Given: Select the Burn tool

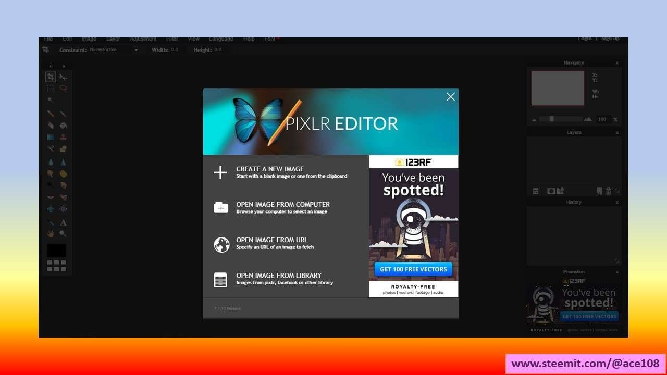Looking at the screenshot, I should [x=63, y=185].
